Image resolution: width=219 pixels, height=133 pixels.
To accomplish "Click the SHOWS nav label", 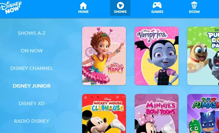I will click(x=120, y=12).
